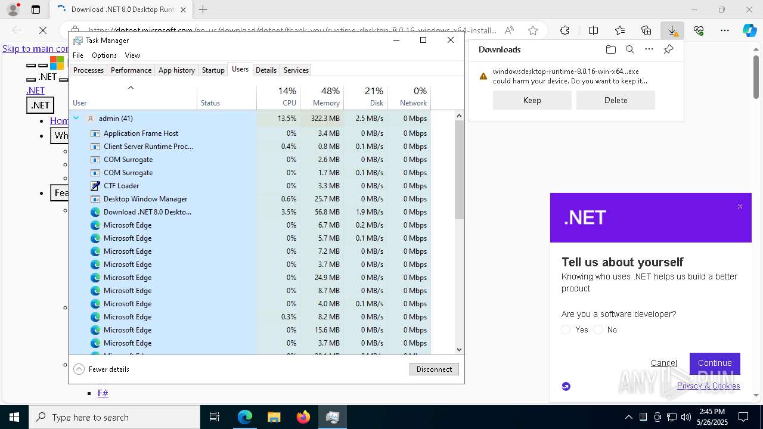This screenshot has height=429, width=763.
Task: Open Edge Extensions puzzle icon
Action: pyautogui.click(x=565, y=30)
